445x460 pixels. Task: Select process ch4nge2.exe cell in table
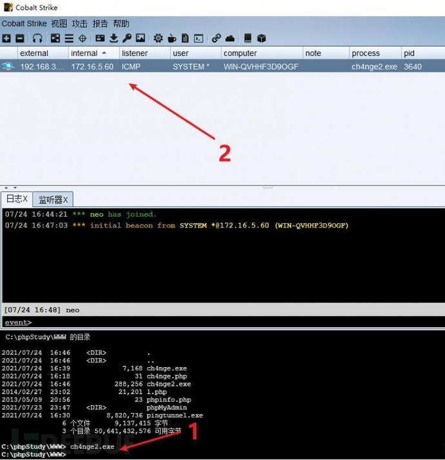(x=374, y=66)
